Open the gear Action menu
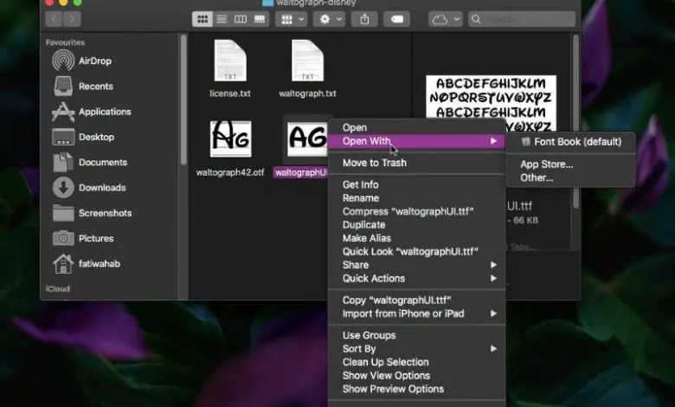The width and height of the screenshot is (675, 407). tap(330, 19)
